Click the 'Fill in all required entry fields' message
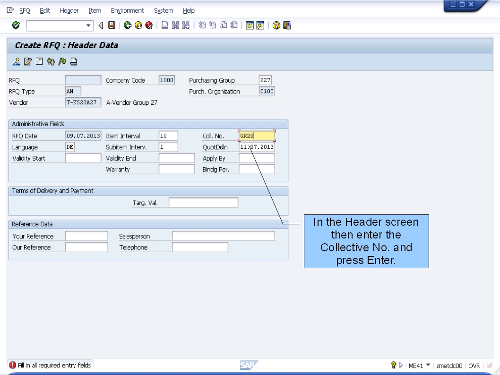Image resolution: width=500 pixels, height=375 pixels. coord(52,366)
